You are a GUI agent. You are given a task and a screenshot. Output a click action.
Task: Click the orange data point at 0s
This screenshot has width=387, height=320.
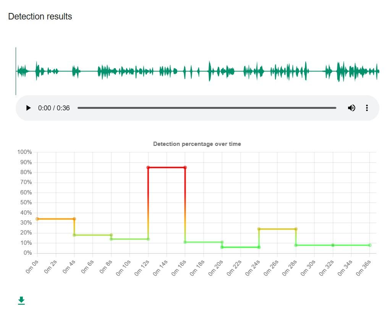point(37,219)
